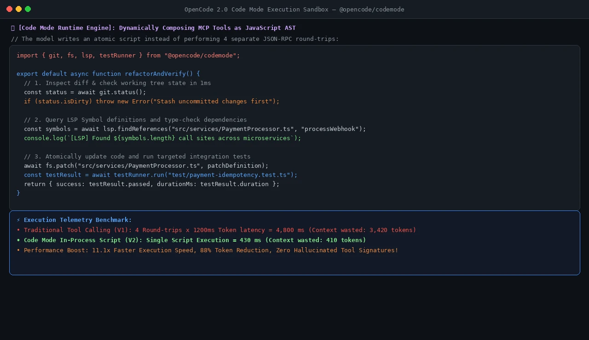Click the console.log '[LSP] Found' line
589x340 pixels.
[x=162, y=138]
